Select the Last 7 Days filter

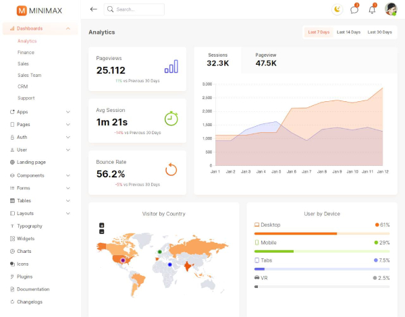(x=319, y=32)
